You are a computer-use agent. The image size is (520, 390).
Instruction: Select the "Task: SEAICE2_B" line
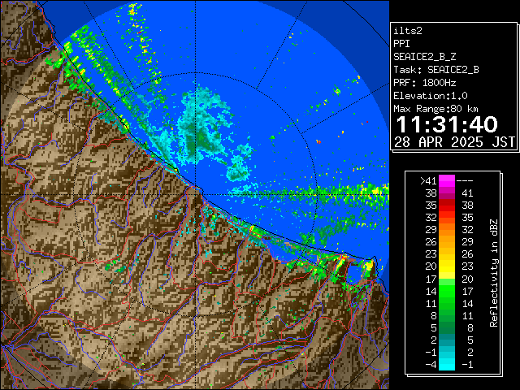pyautogui.click(x=436, y=70)
